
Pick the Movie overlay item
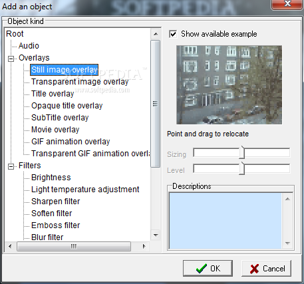point(55,130)
